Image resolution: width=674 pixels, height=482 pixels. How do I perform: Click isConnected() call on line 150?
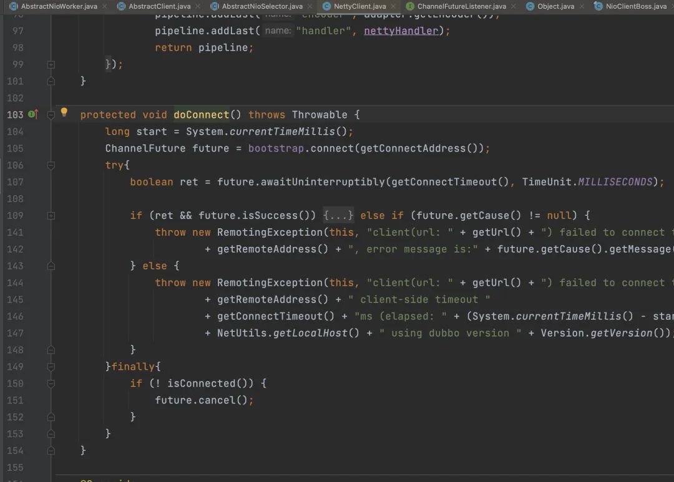pos(207,383)
